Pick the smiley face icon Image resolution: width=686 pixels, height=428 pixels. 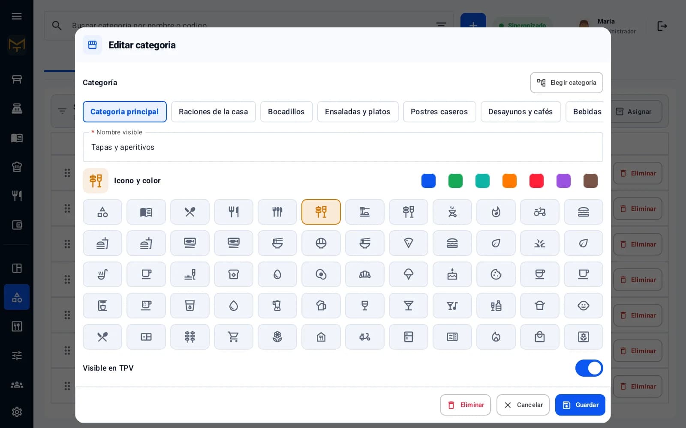(583, 306)
